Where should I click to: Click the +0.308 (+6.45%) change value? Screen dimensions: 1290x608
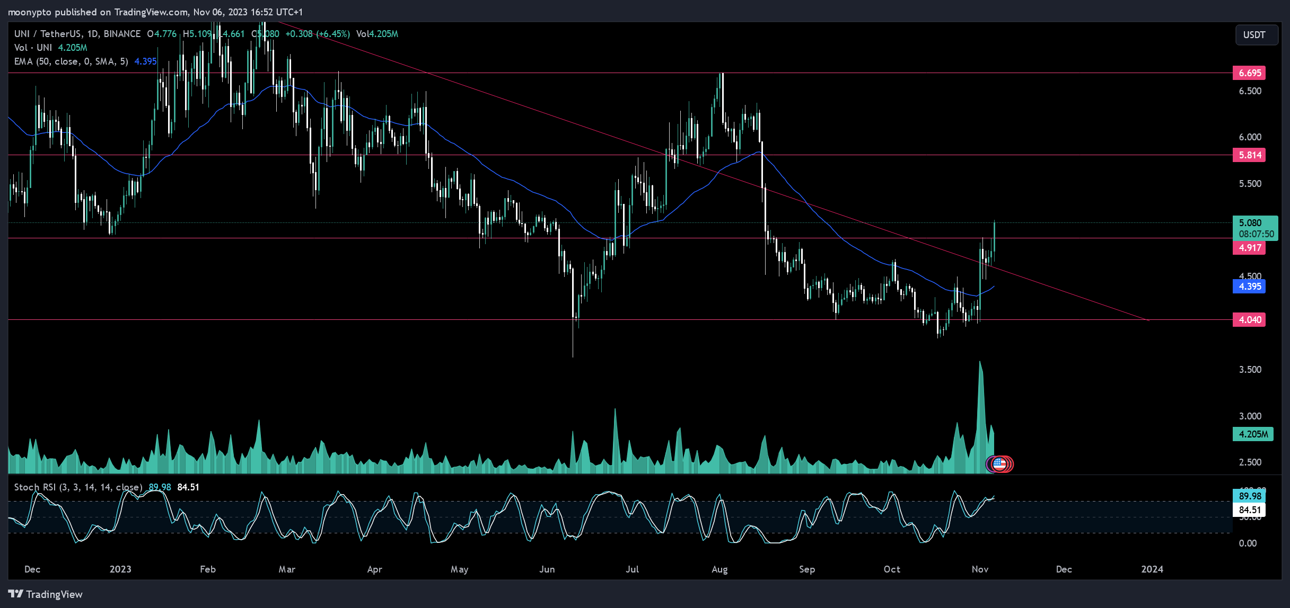[318, 34]
